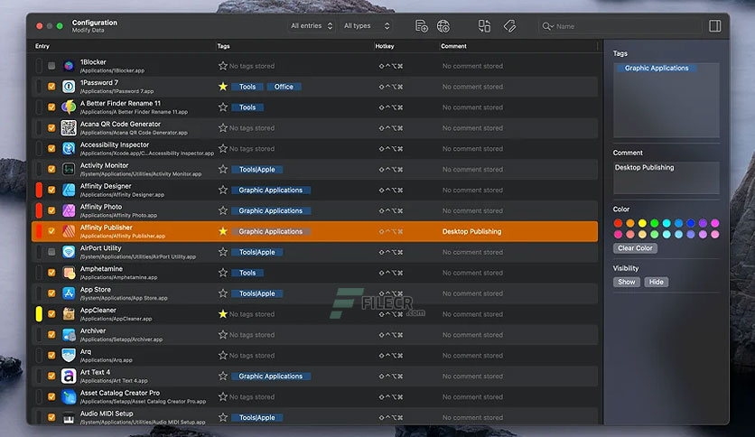This screenshot has height=437, width=755.
Task: Enable the AirPort Utility checkbox
Action: [x=51, y=252]
